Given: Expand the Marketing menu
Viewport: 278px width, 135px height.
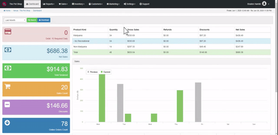Looking at the screenshot, I should (113, 4).
